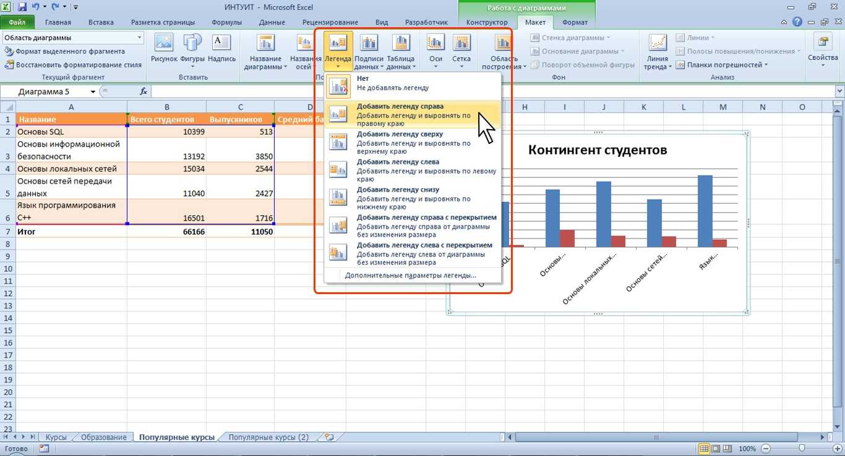Image resolution: width=845 pixels, height=456 pixels.
Task: Click the Name Box showing Диаграмма 5
Action: pos(45,91)
